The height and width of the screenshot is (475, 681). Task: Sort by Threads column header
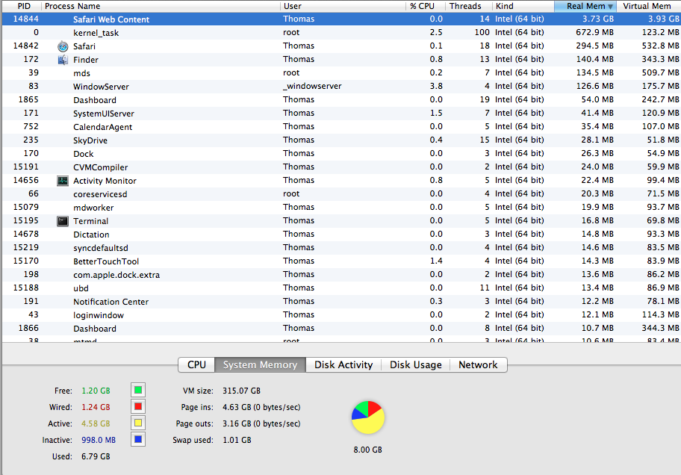[x=469, y=6]
